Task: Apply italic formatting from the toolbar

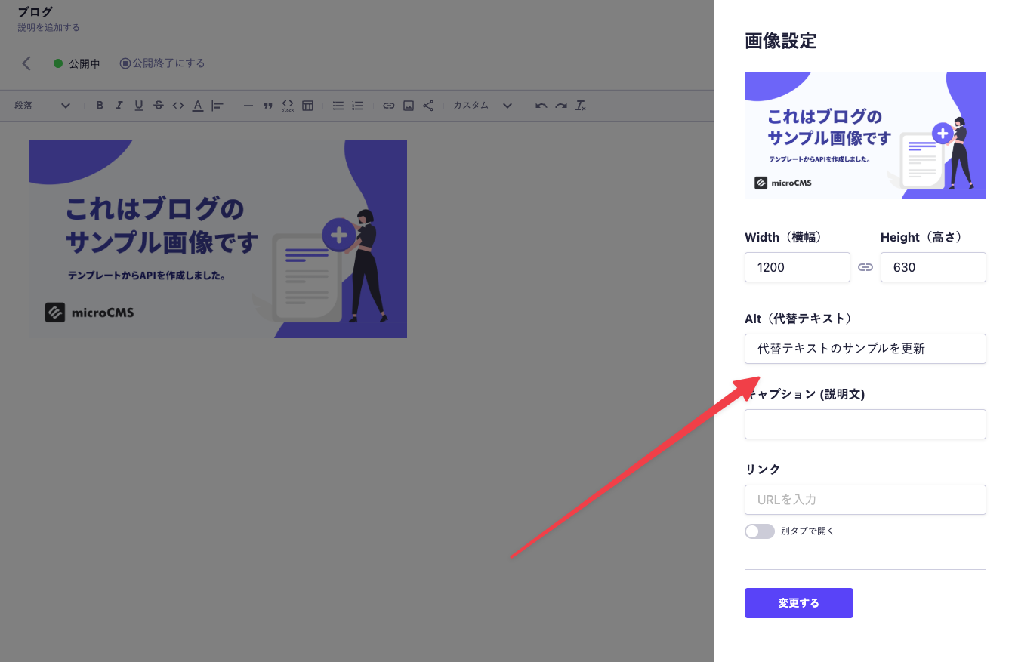Action: click(x=119, y=106)
